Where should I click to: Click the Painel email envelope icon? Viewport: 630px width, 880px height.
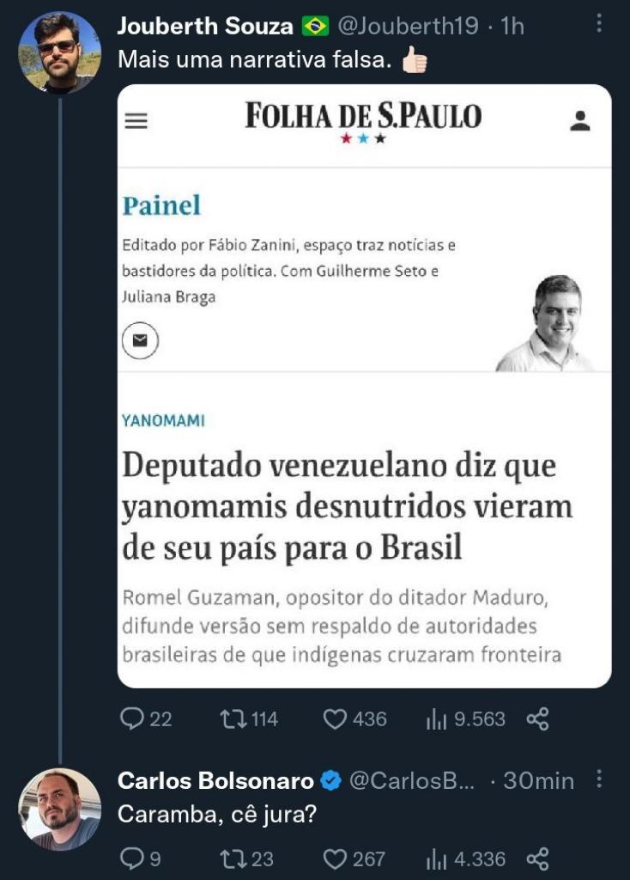point(140,341)
